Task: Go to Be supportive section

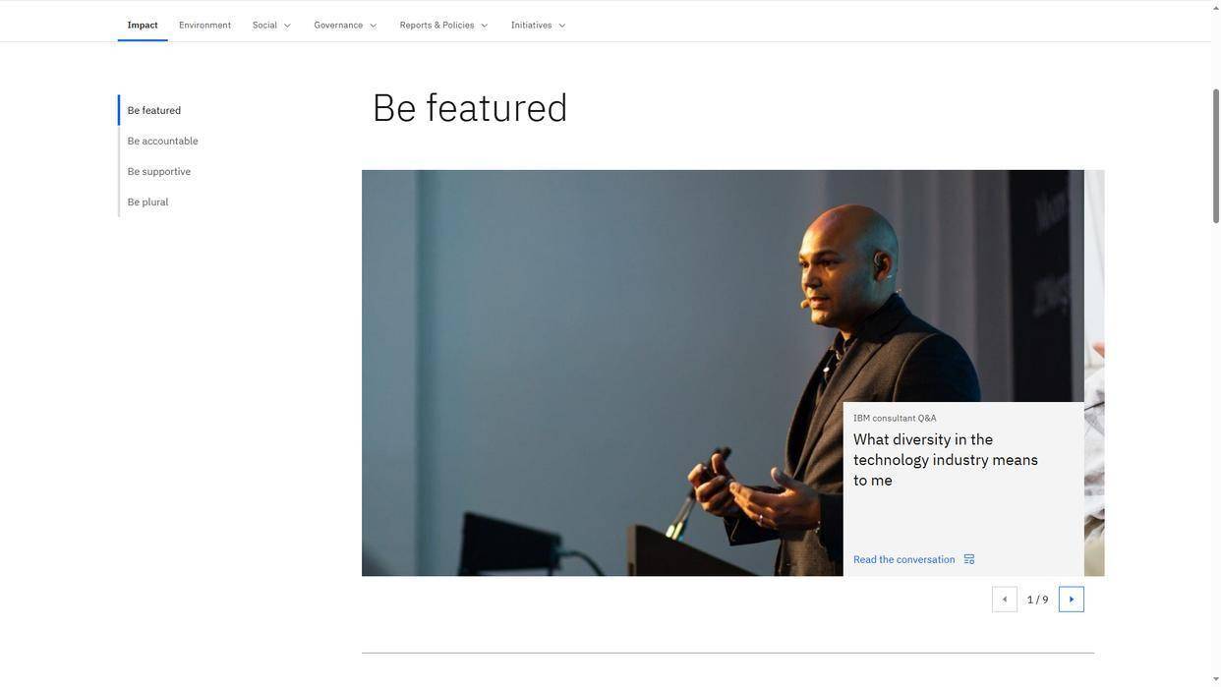Action: pyautogui.click(x=158, y=171)
